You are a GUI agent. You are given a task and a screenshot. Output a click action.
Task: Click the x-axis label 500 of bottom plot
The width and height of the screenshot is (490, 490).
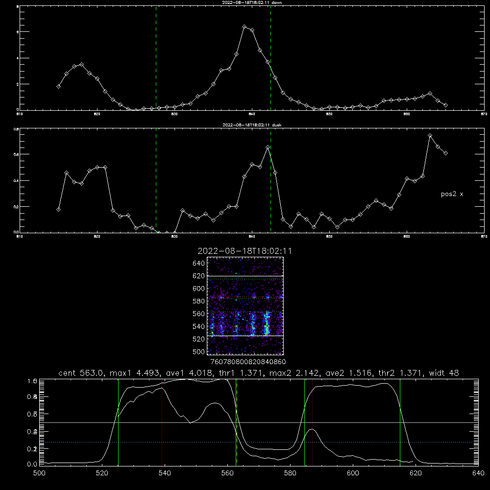[39, 473]
